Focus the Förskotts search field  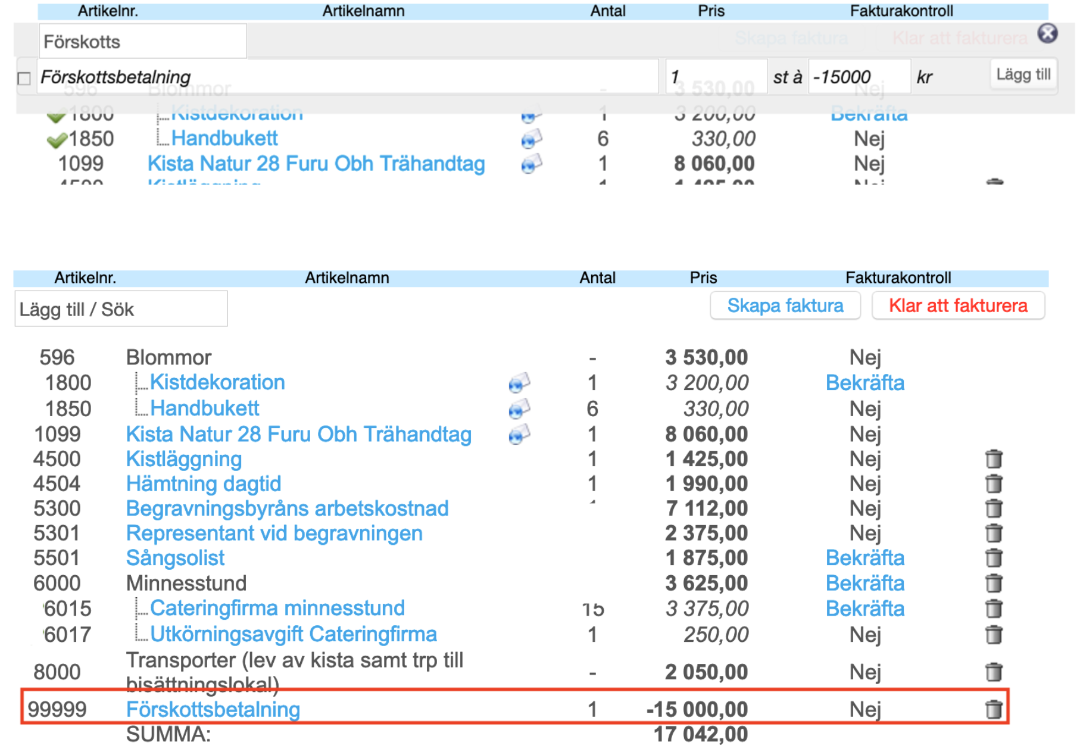point(143,42)
